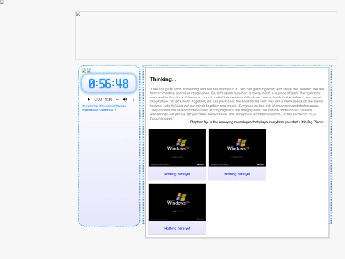This screenshot has width=345, height=259.
Task: Click the italic quote paragraph
Action: 237,104
